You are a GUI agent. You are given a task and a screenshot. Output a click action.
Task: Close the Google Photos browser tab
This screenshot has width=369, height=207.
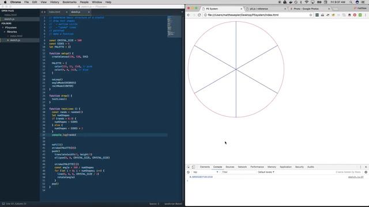pyautogui.click(x=329, y=9)
